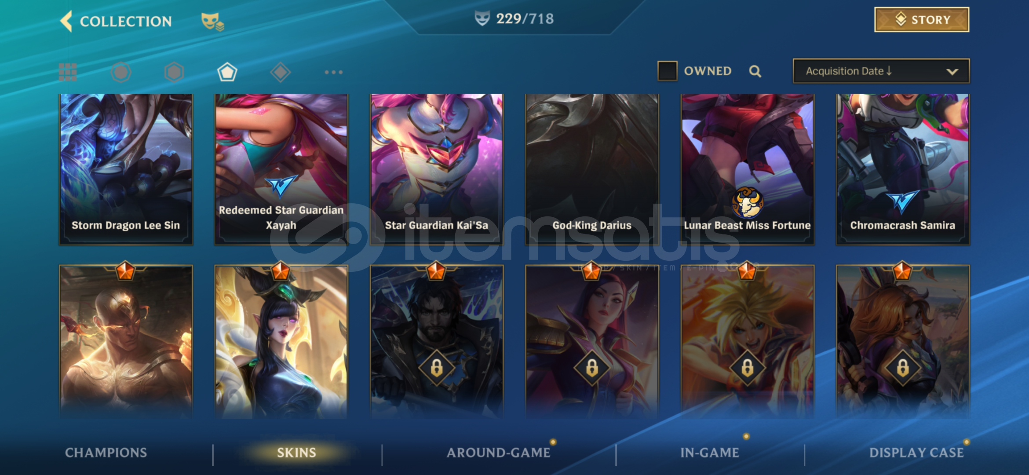Open the Acquisition Date sort dropdown
1029x475 pixels.
[881, 71]
